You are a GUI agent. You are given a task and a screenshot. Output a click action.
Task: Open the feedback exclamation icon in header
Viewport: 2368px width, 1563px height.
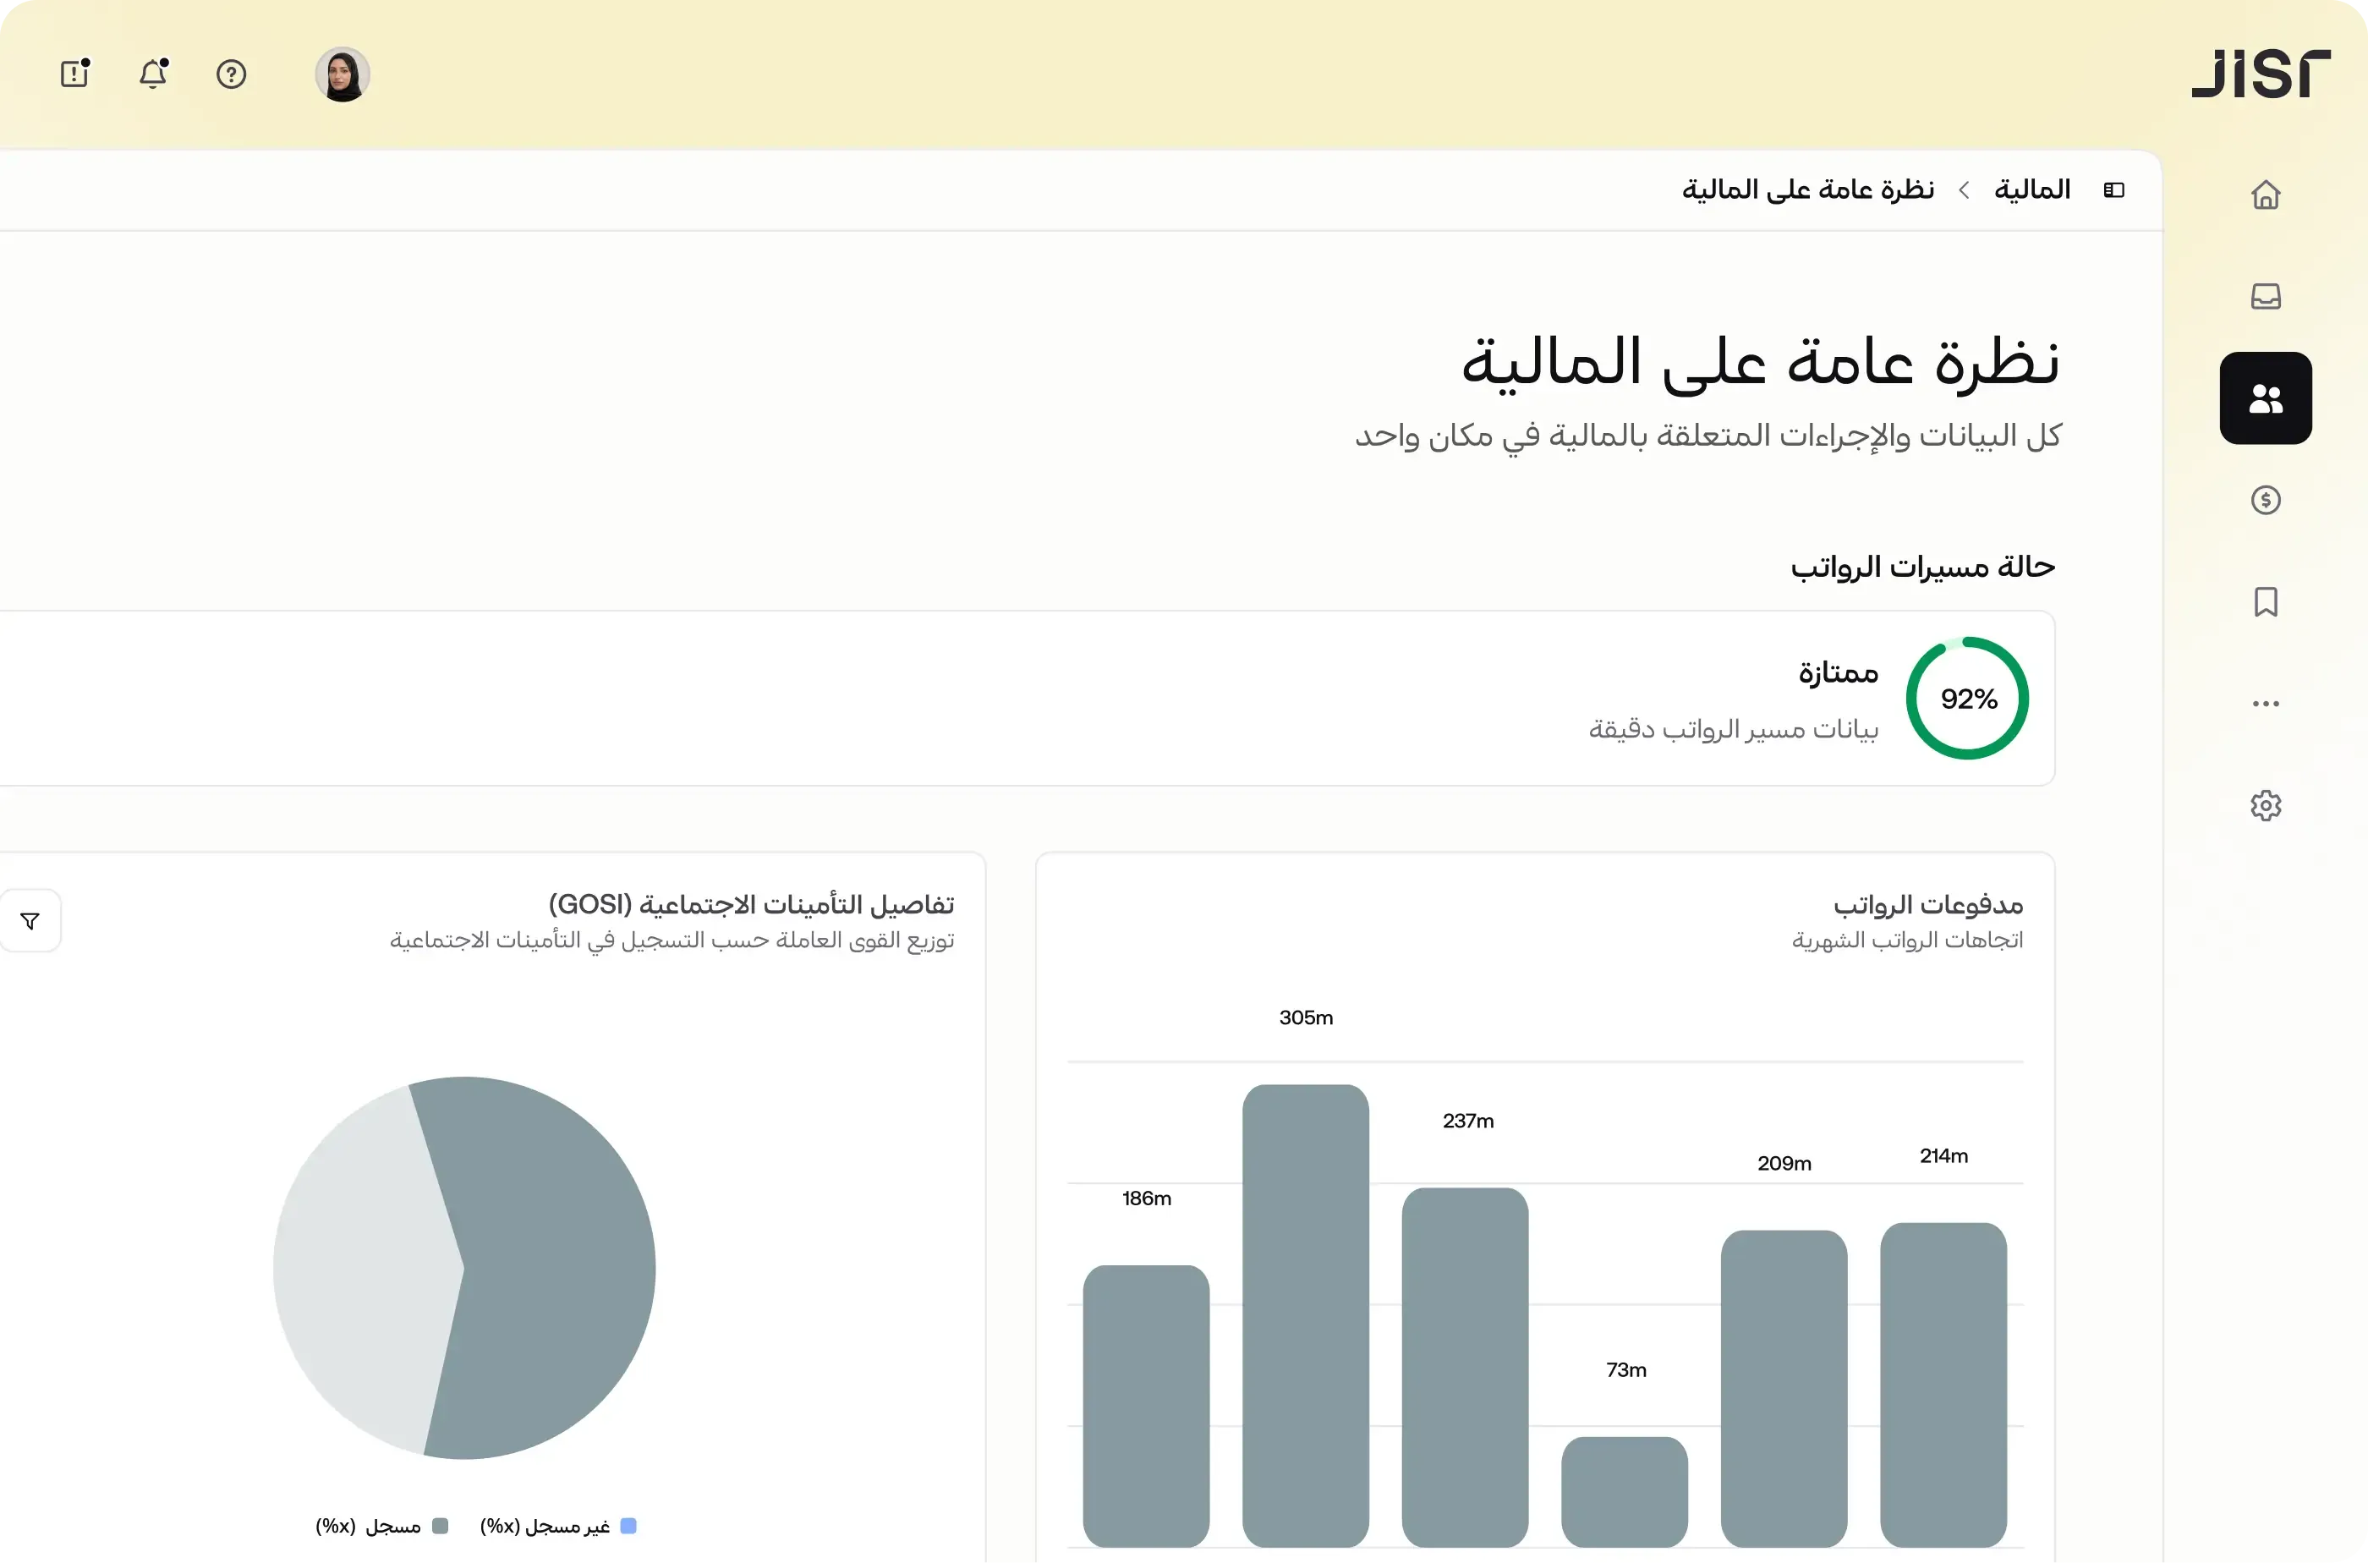point(76,74)
